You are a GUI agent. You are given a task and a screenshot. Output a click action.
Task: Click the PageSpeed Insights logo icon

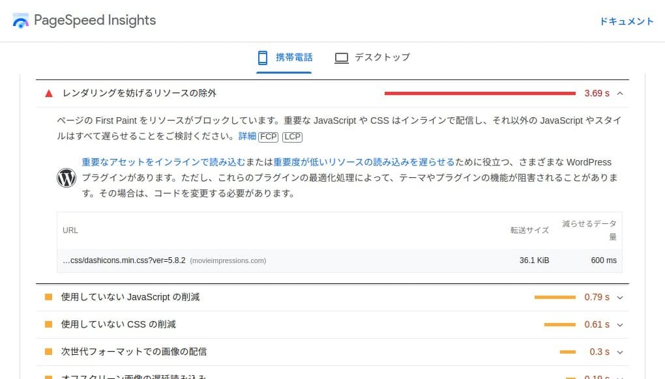(x=21, y=20)
